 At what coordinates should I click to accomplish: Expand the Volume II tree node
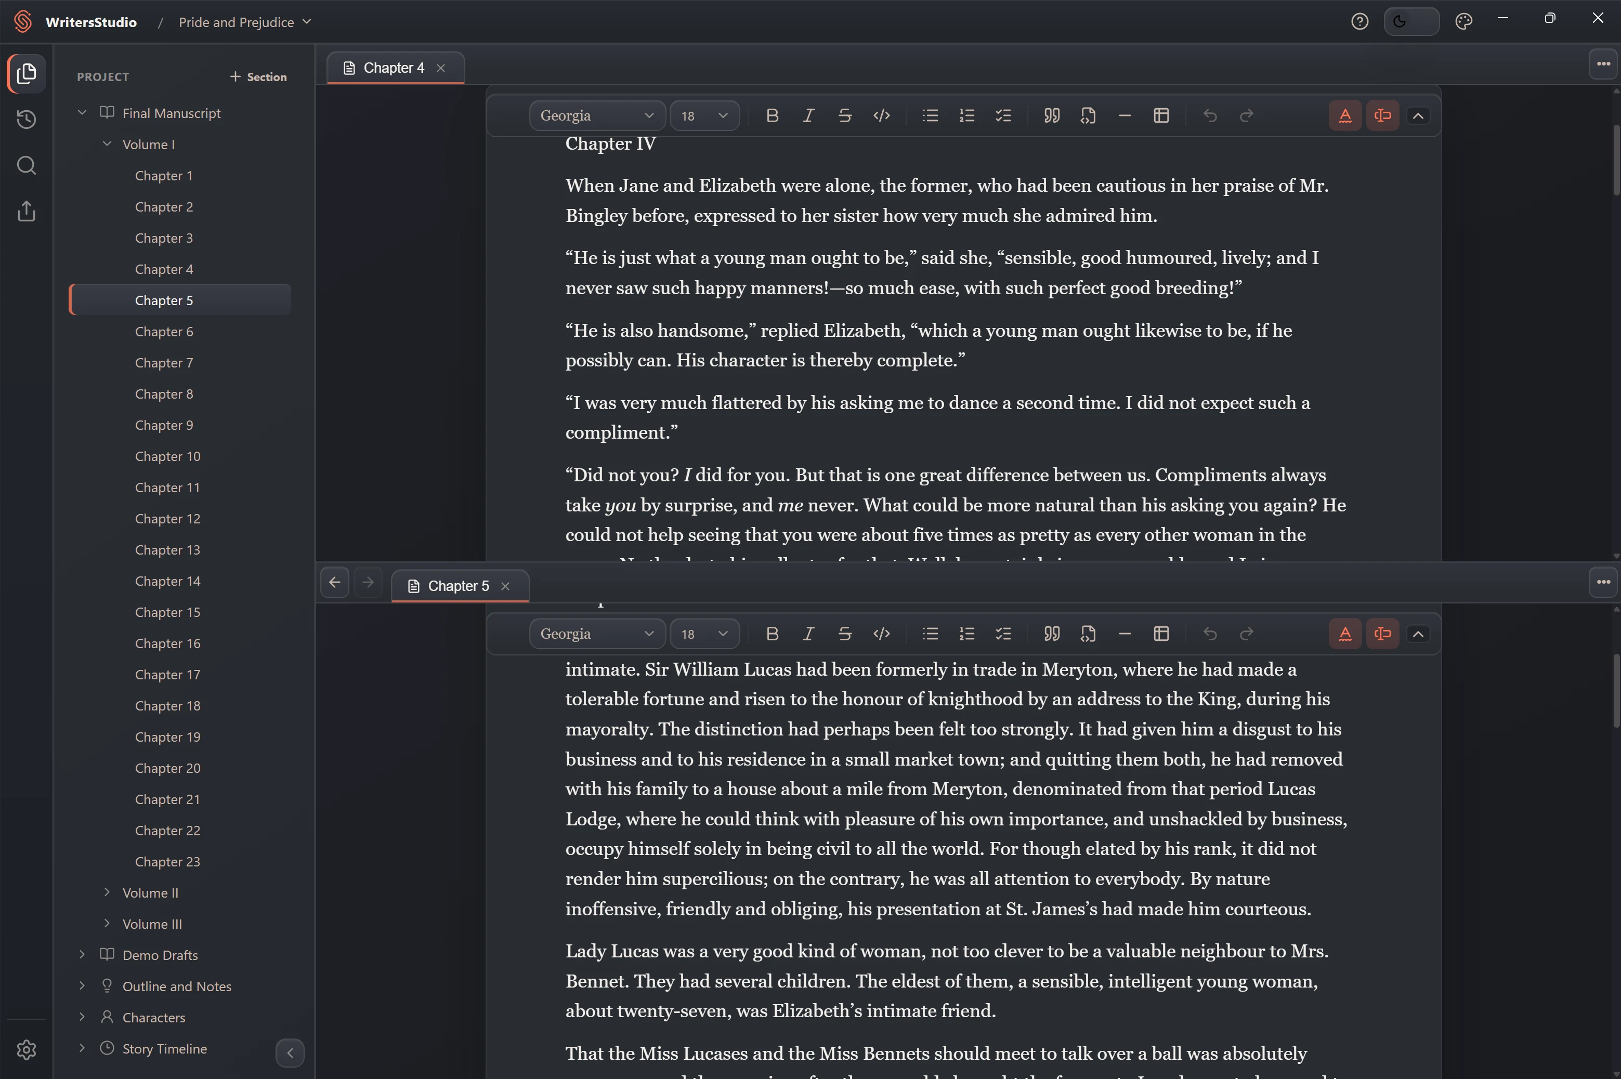pos(107,892)
